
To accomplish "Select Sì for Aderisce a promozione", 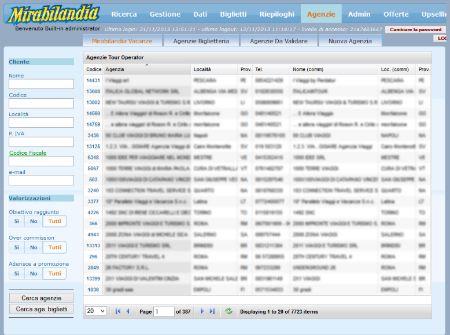I will pyautogui.click(x=17, y=273).
